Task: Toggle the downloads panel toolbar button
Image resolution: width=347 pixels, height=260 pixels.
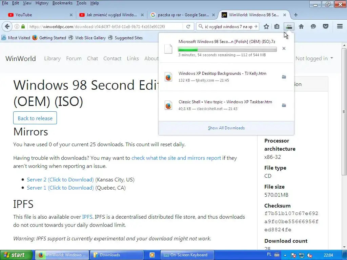Action: point(289,26)
